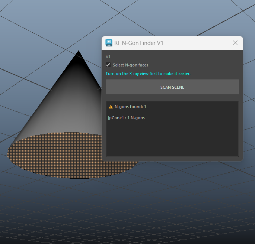Uncheck the Select N-gon faces checkbox
This screenshot has height=244, width=255.
point(108,65)
